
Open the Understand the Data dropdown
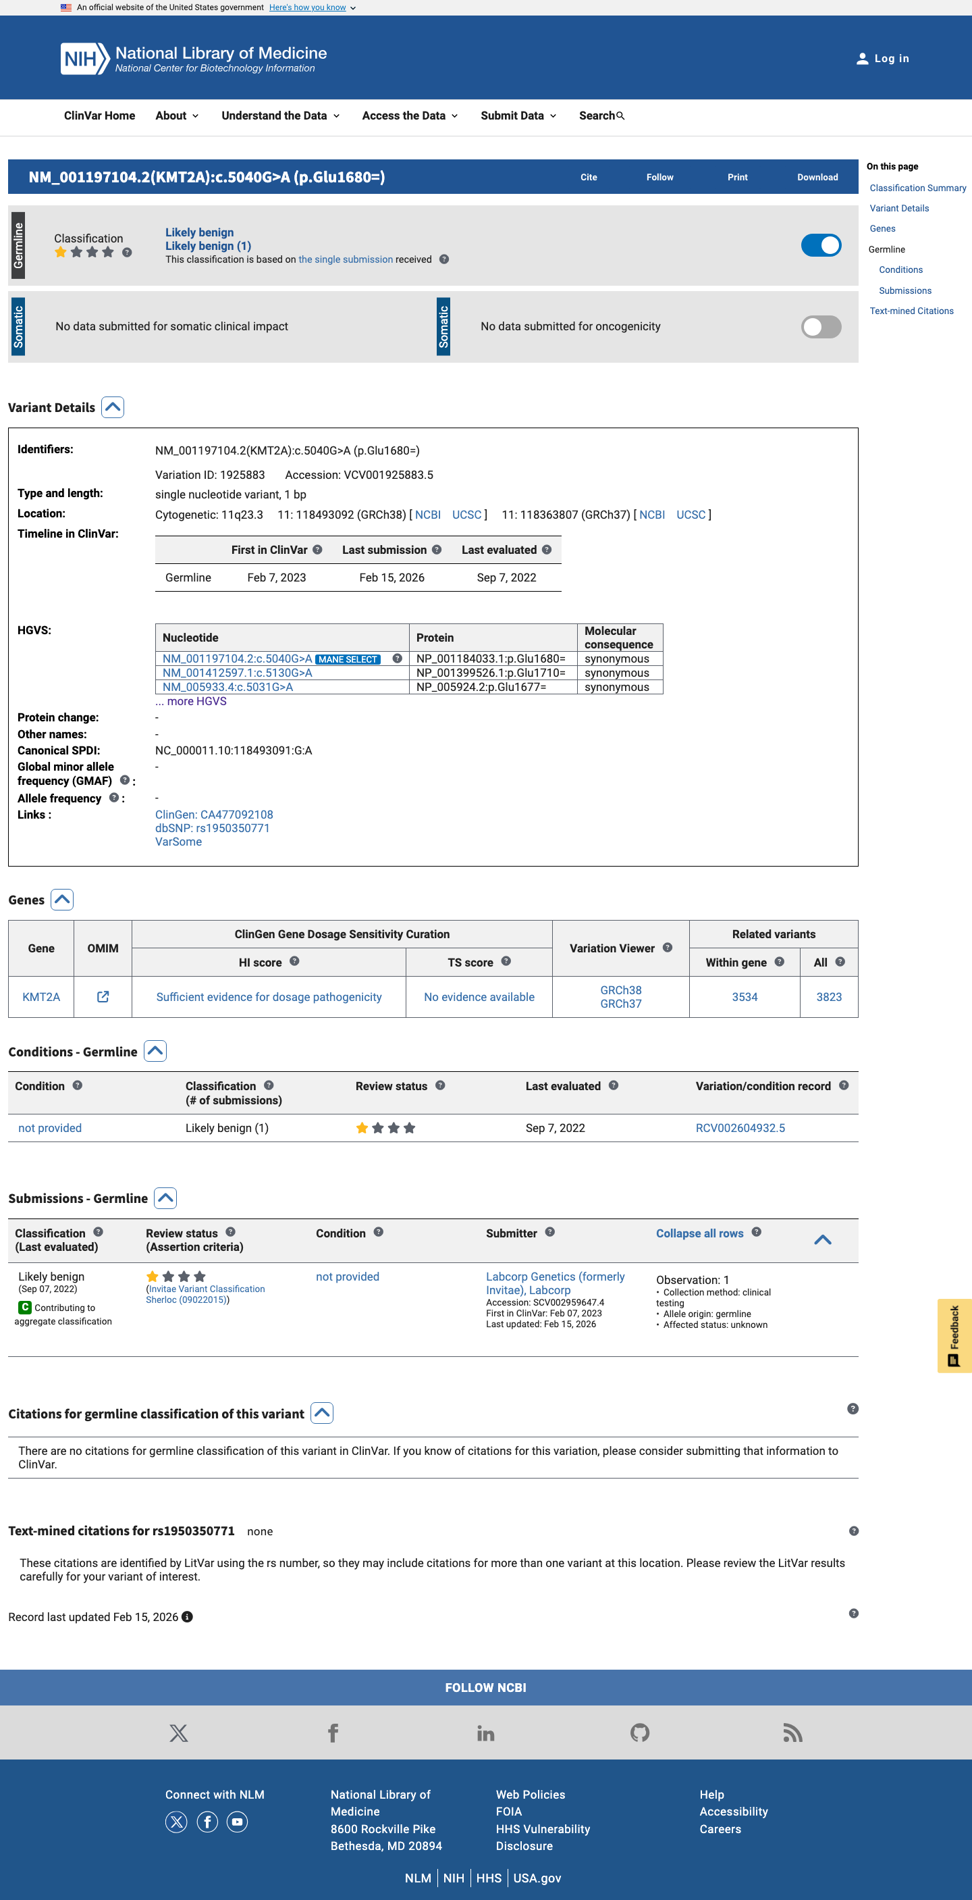click(x=281, y=115)
